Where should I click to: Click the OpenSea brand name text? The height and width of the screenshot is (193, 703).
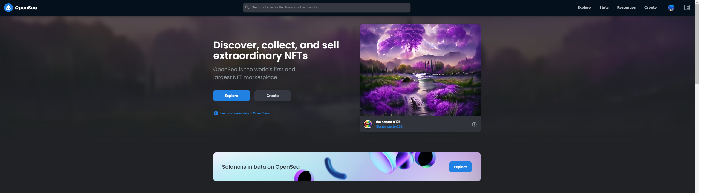(x=26, y=8)
